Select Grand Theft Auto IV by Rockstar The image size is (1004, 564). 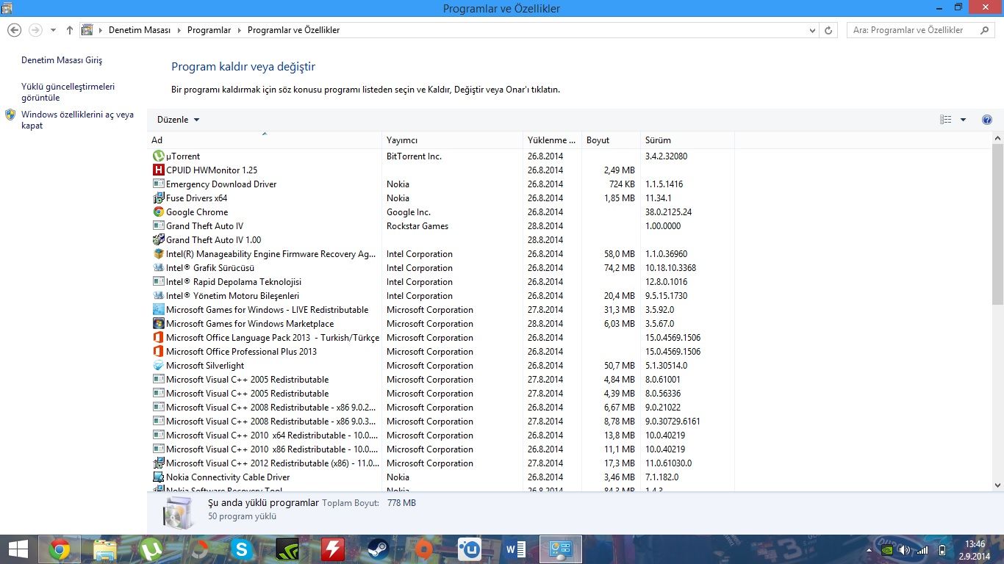pos(442,226)
